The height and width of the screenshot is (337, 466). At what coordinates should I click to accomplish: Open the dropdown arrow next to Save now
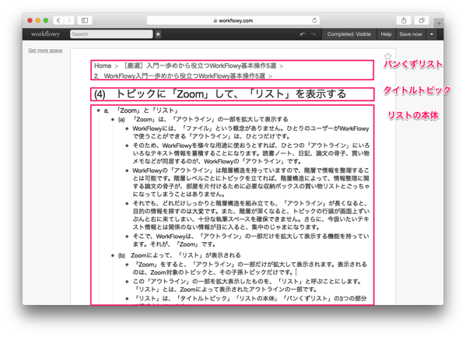pyautogui.click(x=432, y=34)
